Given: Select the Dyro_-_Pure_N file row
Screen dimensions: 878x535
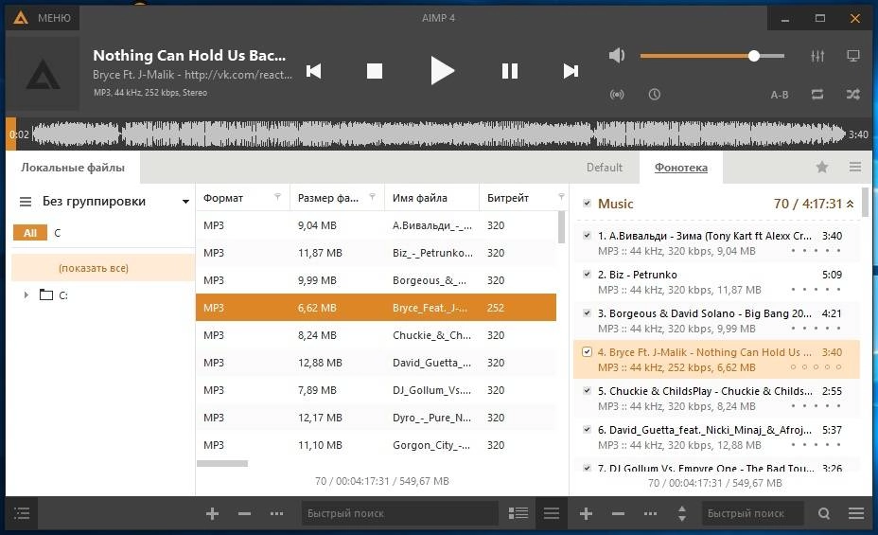Looking at the screenshot, I should click(376, 418).
